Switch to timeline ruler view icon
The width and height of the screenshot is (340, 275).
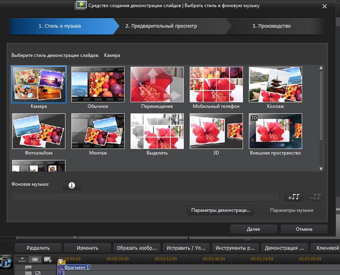point(22,260)
